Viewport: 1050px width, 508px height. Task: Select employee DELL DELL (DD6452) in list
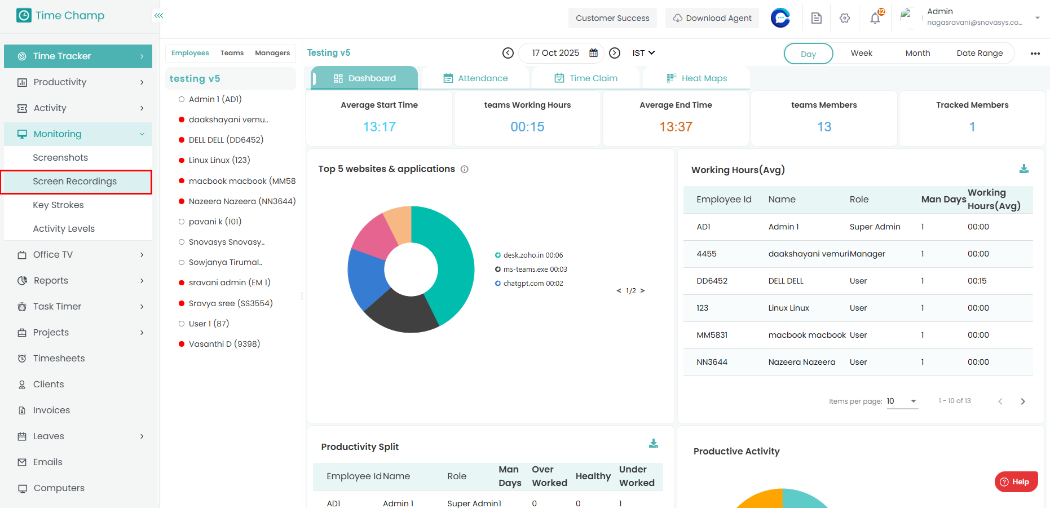(226, 140)
